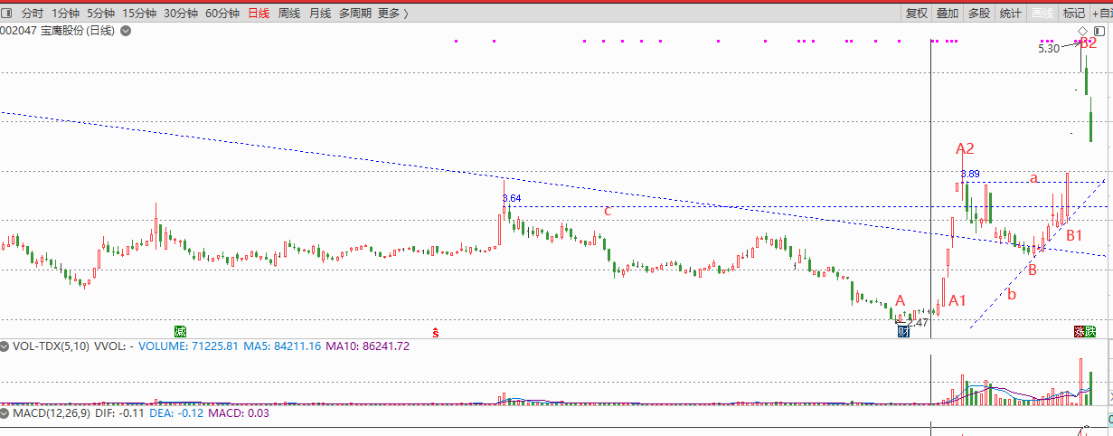Image resolution: width=1113 pixels, height=436 pixels.
Task: Expand the MACD indicator dropdown
Action: 5,412
